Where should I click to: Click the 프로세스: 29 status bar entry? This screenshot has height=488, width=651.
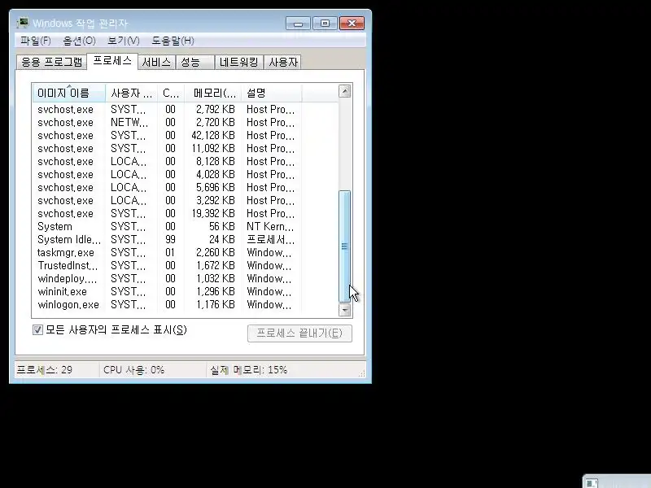[45, 370]
